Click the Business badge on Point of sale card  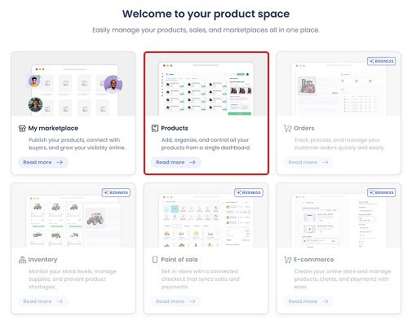coord(249,192)
